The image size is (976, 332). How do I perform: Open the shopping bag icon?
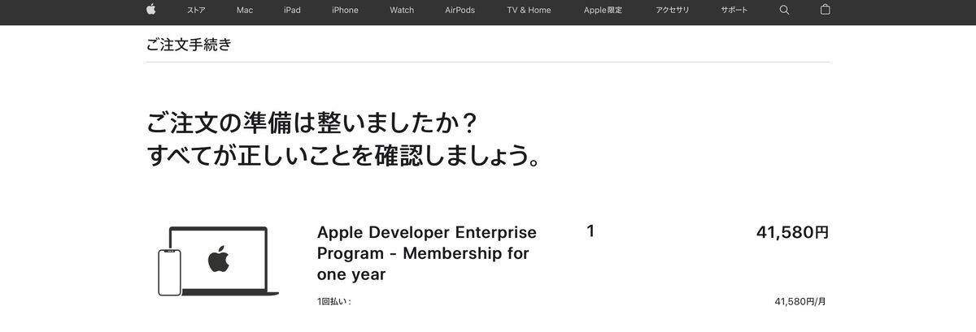(825, 10)
